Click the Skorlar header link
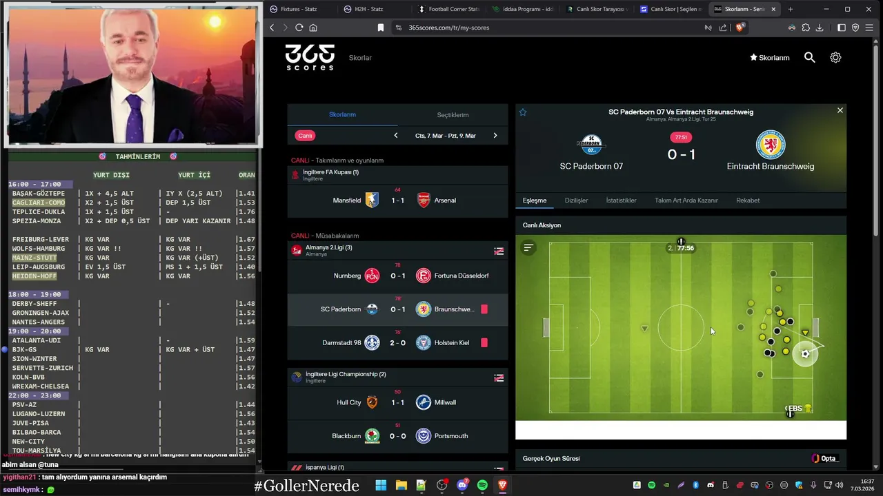Screen dimensions: 883x496 point(360,58)
